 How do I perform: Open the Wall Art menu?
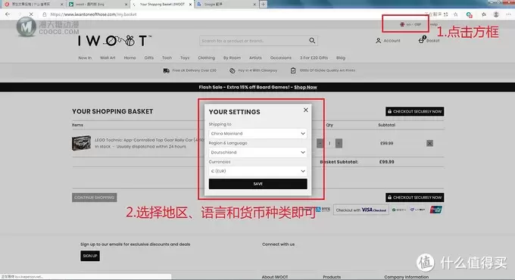[108, 58]
